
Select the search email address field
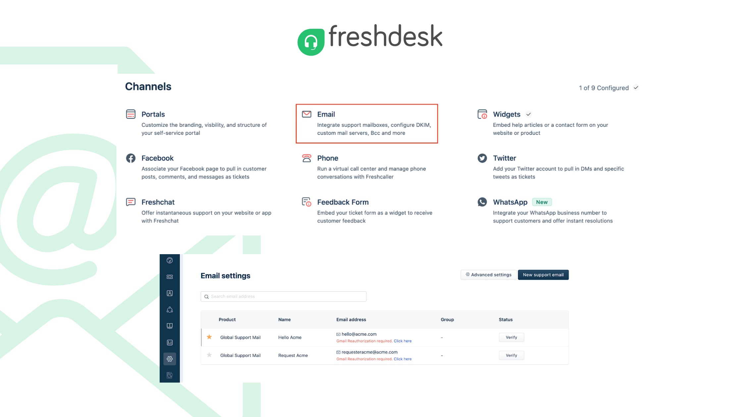tap(283, 296)
